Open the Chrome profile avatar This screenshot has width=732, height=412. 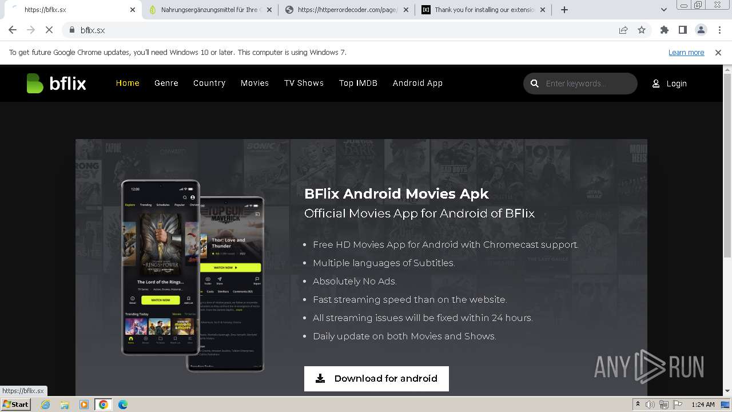click(x=701, y=30)
